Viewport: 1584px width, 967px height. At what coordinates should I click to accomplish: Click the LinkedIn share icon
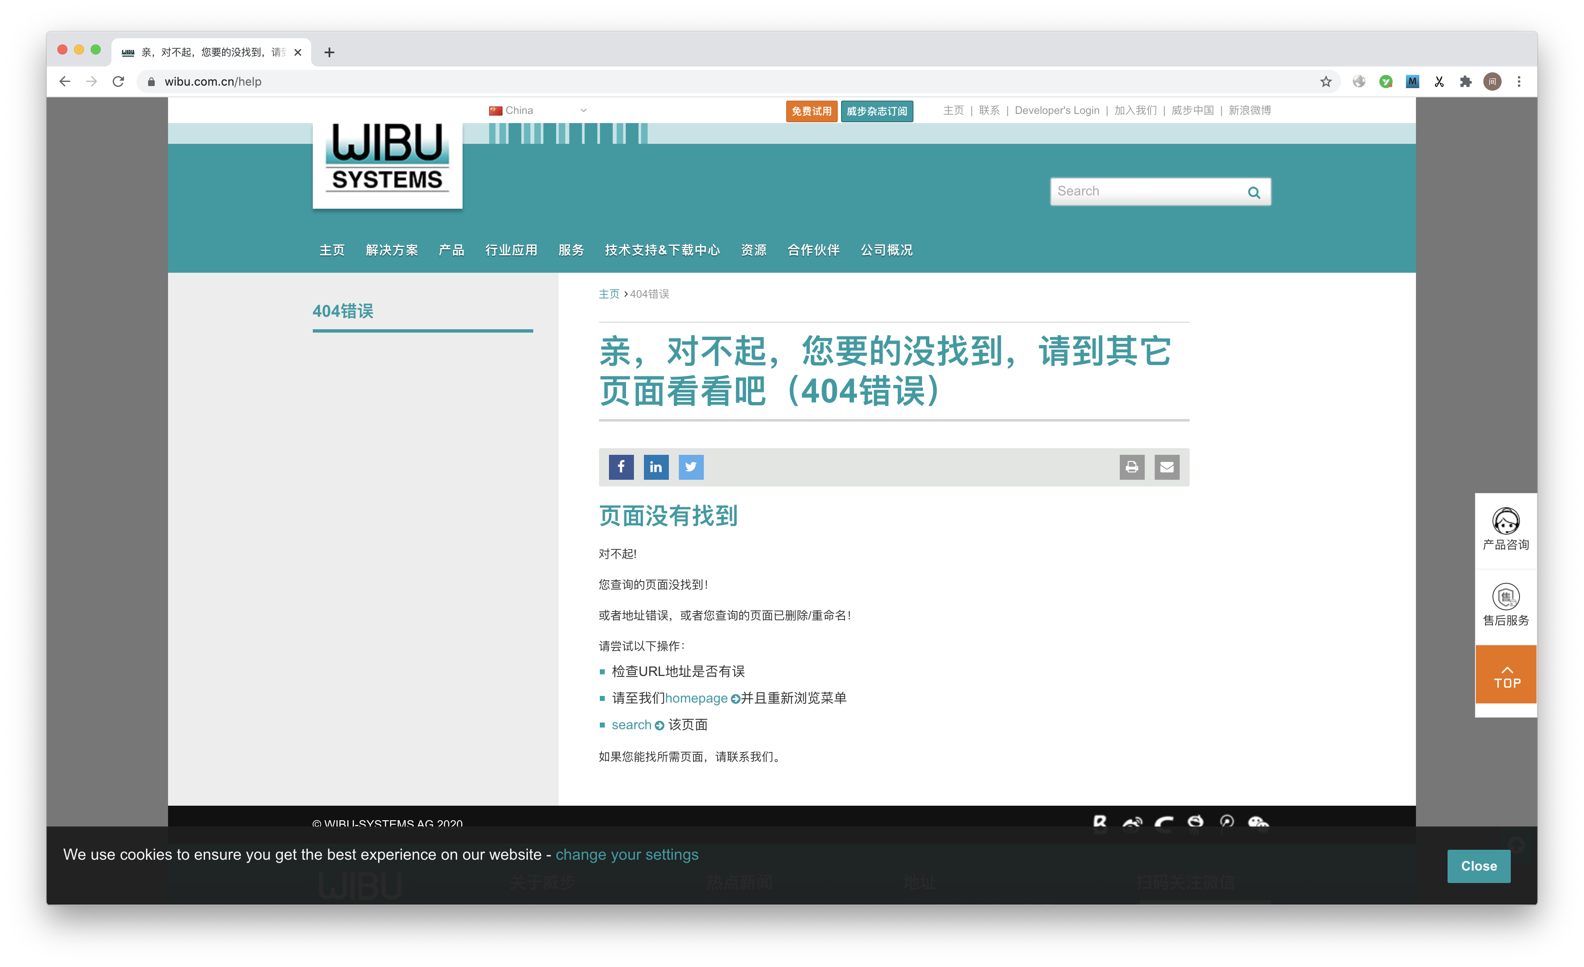(656, 467)
